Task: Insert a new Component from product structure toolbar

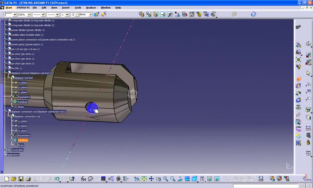Action: click(x=141, y=14)
